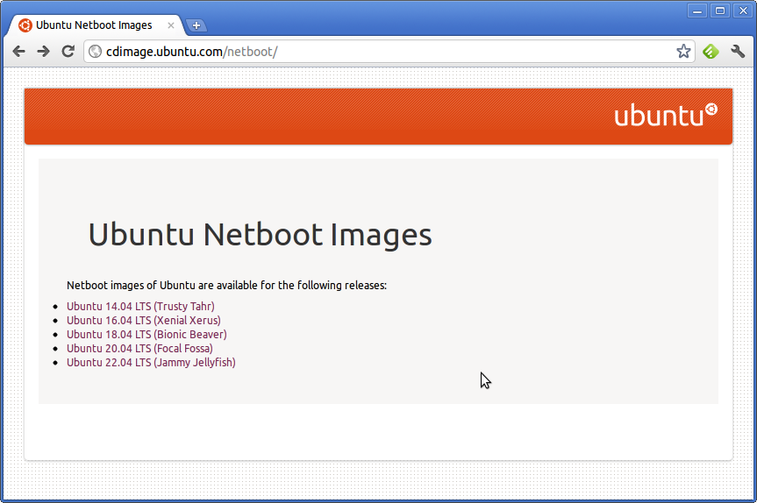The height and width of the screenshot is (503, 757).
Task: Open Ubuntu 14.04 LTS (Trusty Tahr) link
Action: click(x=140, y=306)
